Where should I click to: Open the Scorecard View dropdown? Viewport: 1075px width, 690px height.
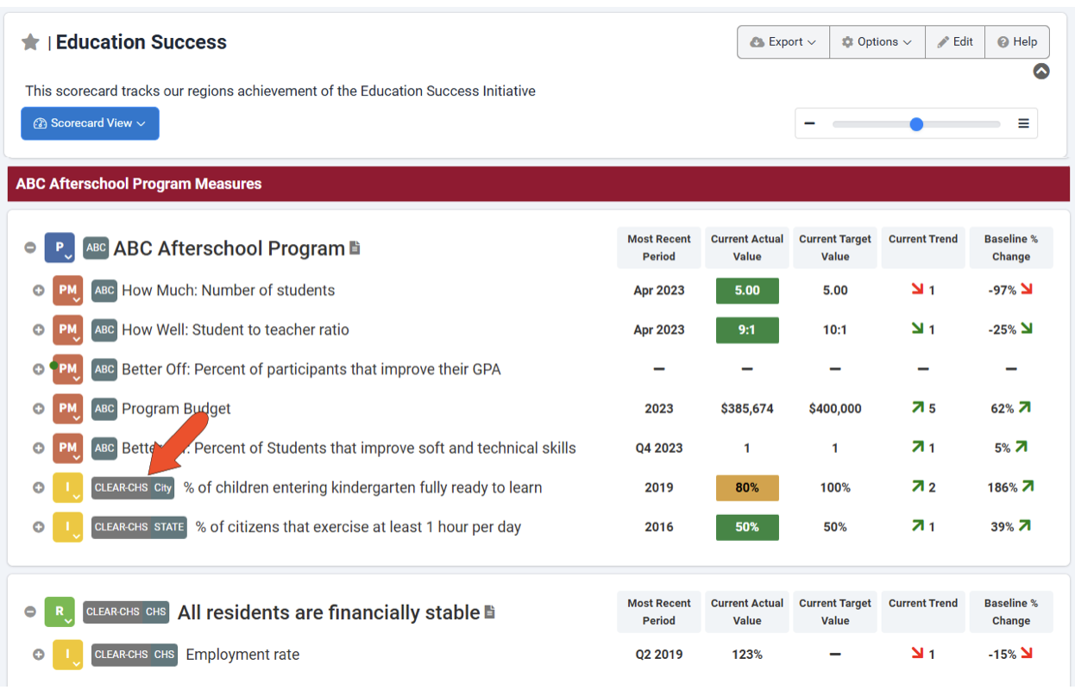pos(90,123)
